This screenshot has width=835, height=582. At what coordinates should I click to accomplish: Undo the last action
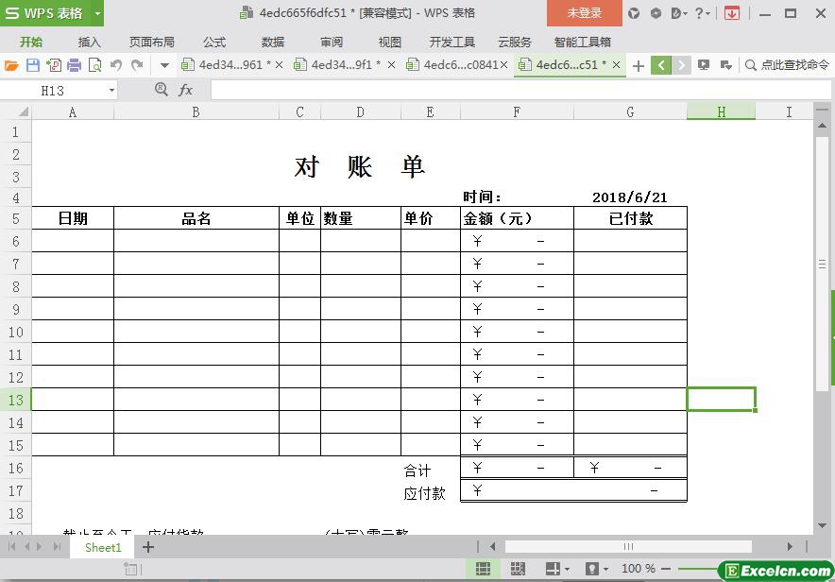115,65
